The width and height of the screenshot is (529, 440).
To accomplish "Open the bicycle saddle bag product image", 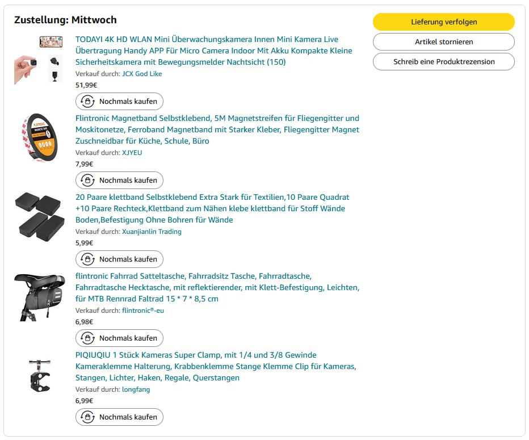I will [39, 296].
